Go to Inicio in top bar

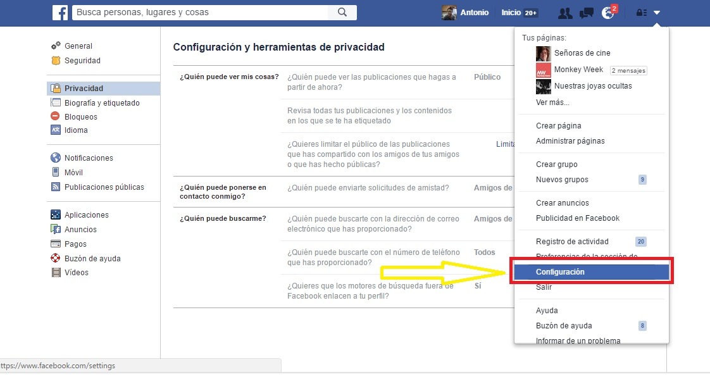tap(511, 13)
